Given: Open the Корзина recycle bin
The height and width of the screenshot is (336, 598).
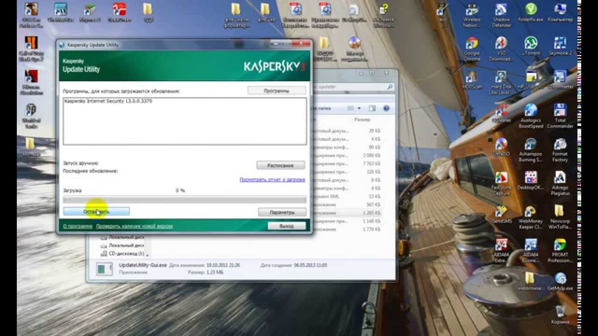Looking at the screenshot, I should (560, 315).
